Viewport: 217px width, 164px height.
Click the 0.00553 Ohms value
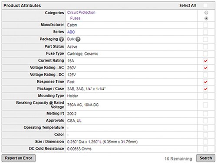(79, 149)
